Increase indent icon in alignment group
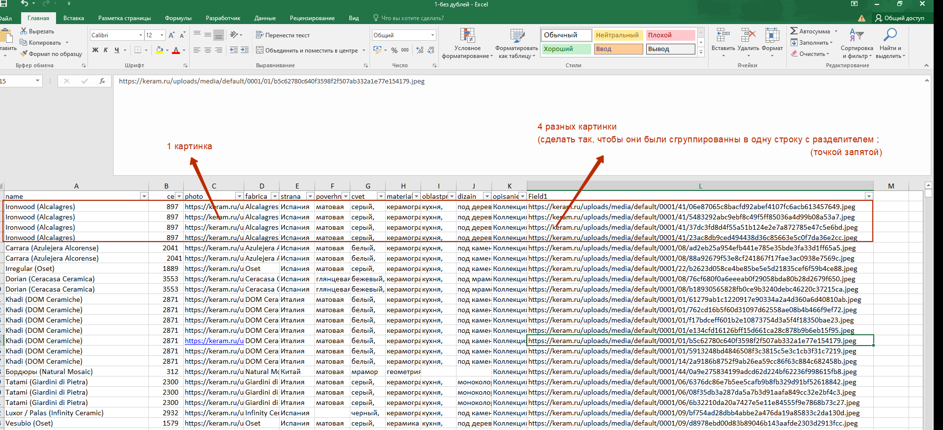Screen dimensions: 943x430 click(x=245, y=50)
